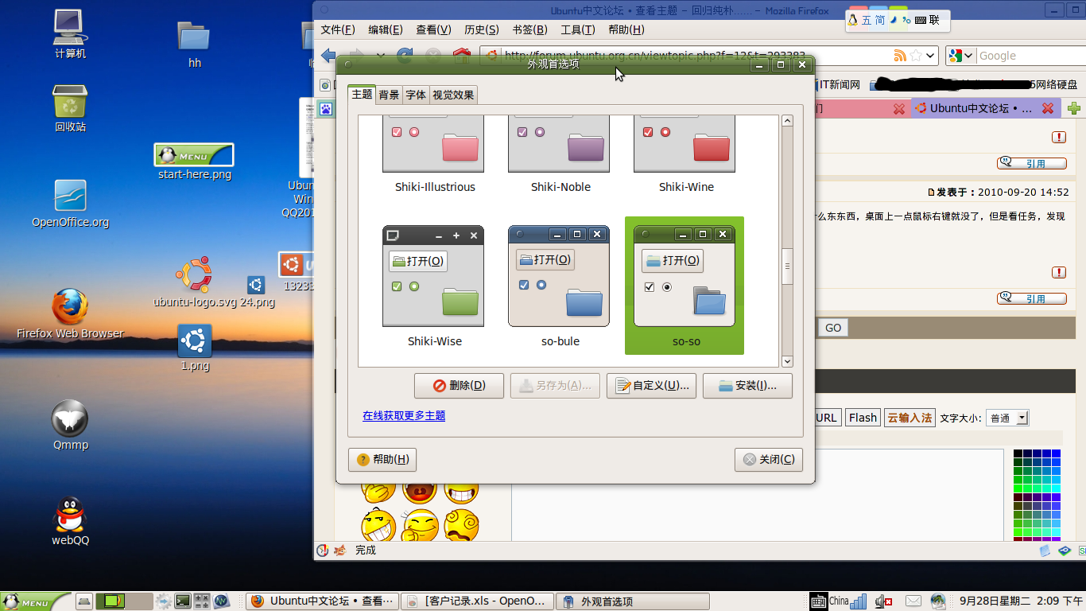The width and height of the screenshot is (1086, 611).
Task: Pick the bright cyan color swatch
Action: pos(1056,488)
